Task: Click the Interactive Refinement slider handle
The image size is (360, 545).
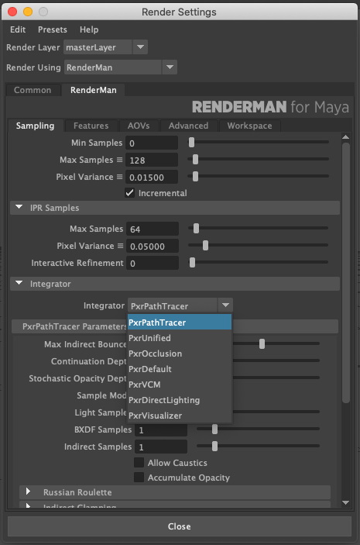Action: [x=192, y=262]
